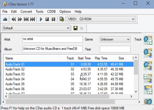Start playback with the Play button
This screenshot has height=110, width=154.
[x=41, y=19]
